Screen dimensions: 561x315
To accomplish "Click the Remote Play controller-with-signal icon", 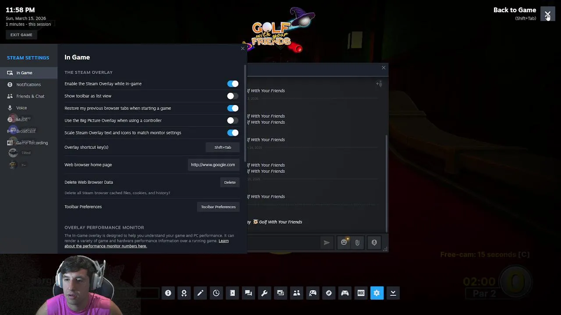I will [312, 293].
